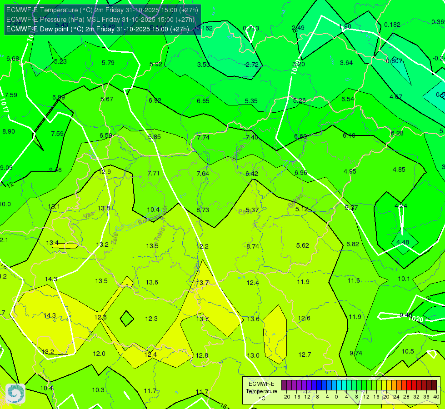This screenshot has height=409, width=445.
Task: Pick the yellow legend swatch above value 20
Action: (x=384, y=385)
